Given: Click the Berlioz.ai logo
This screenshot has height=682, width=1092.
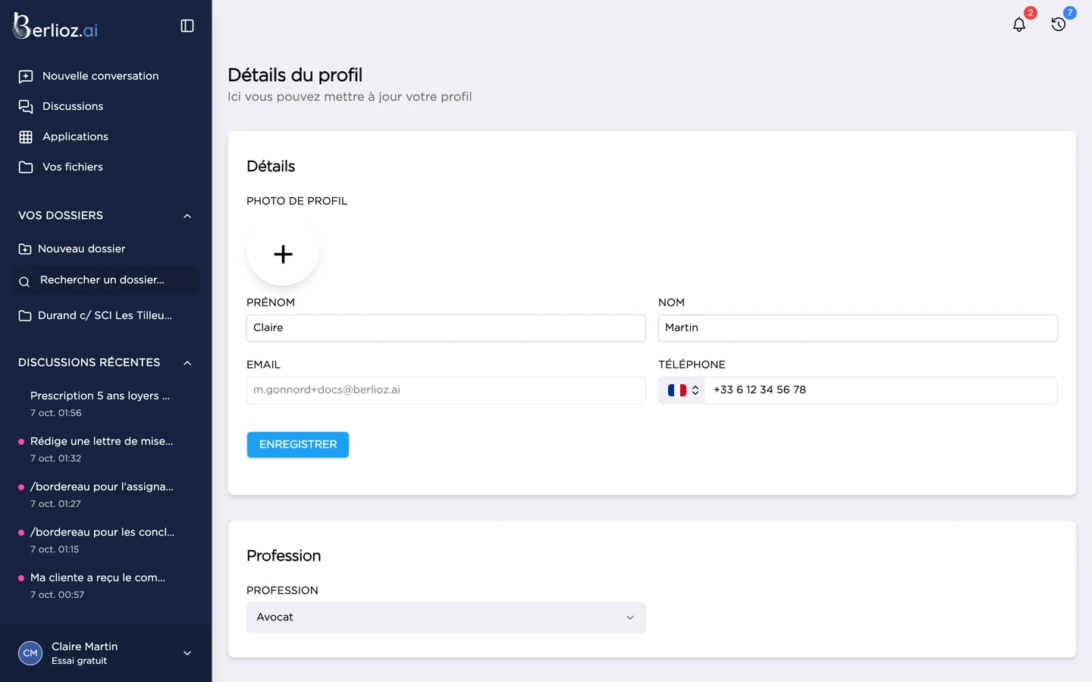Looking at the screenshot, I should coord(55,27).
